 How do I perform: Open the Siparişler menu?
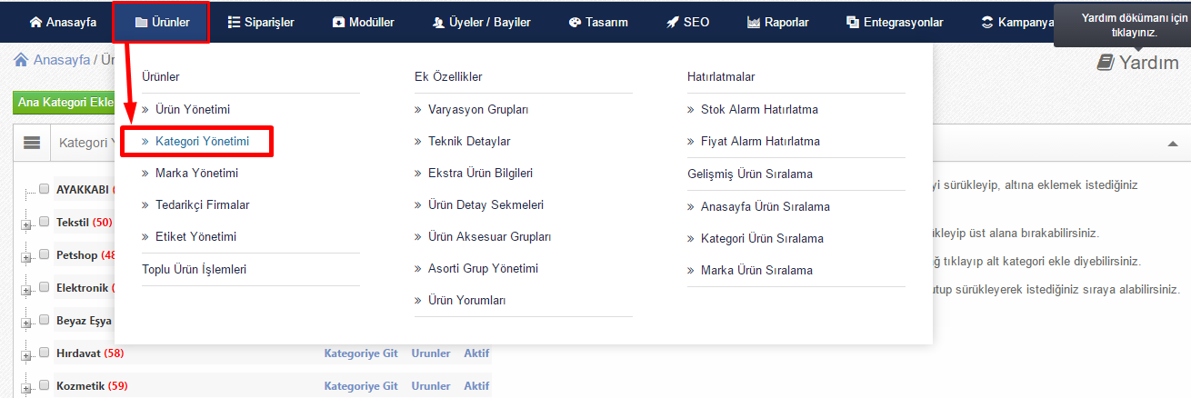(x=261, y=22)
